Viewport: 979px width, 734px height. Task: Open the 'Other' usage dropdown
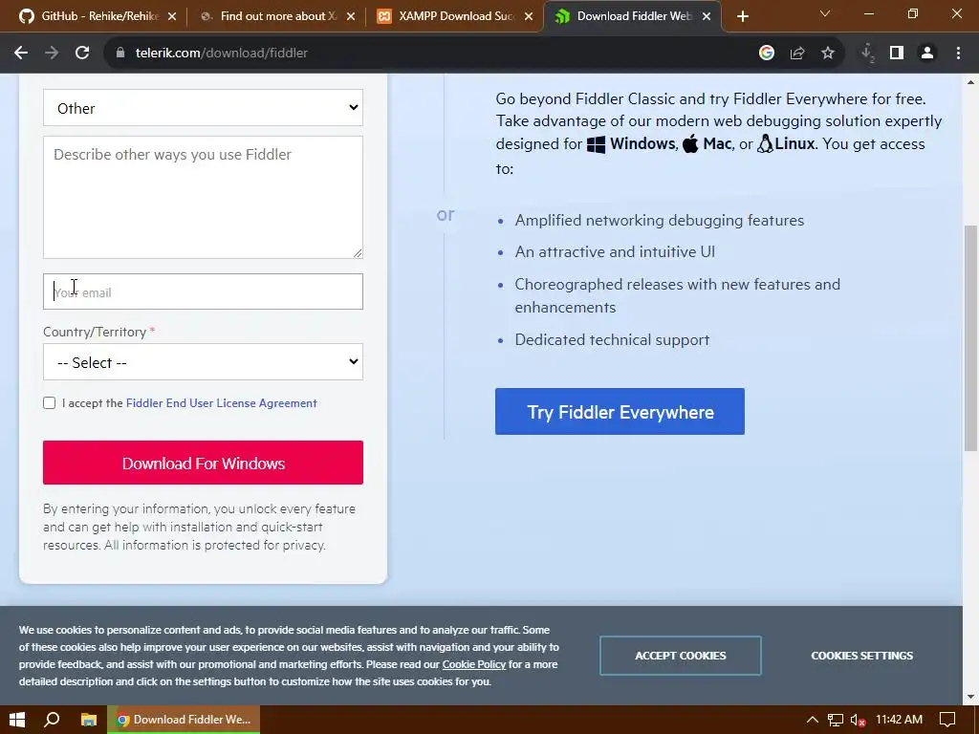(x=203, y=108)
